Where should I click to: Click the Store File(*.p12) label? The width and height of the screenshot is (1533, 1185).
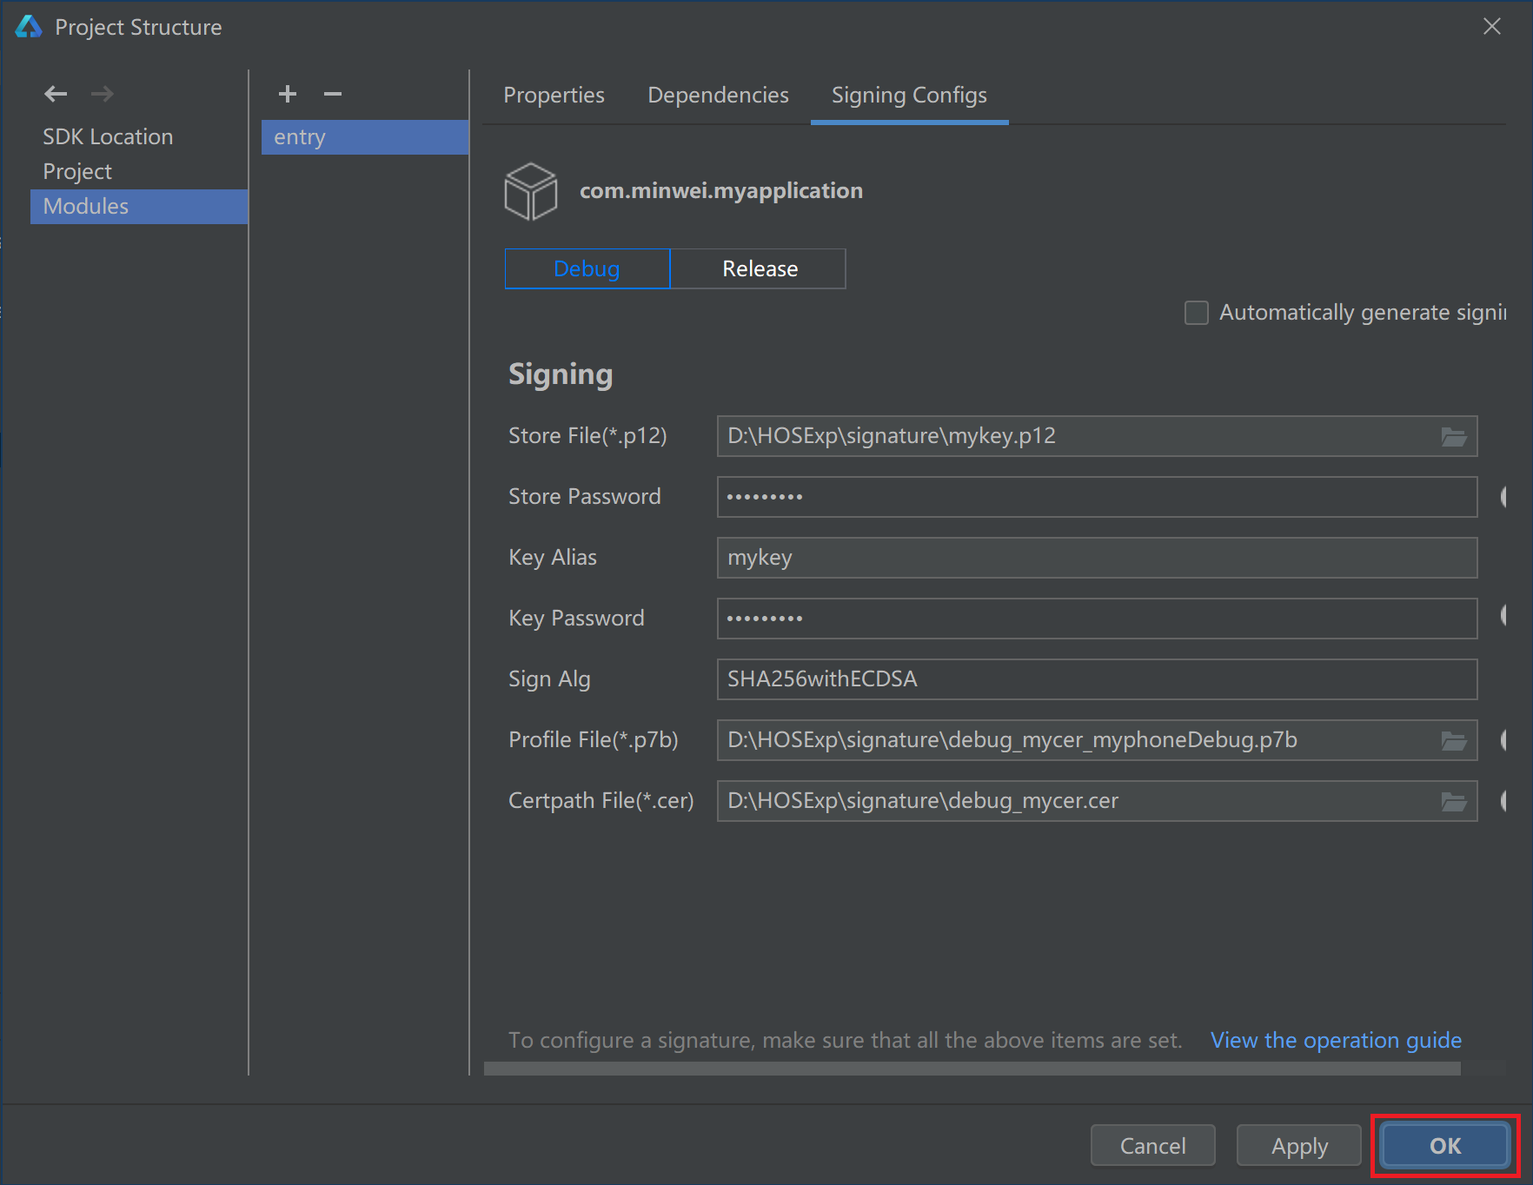(587, 436)
